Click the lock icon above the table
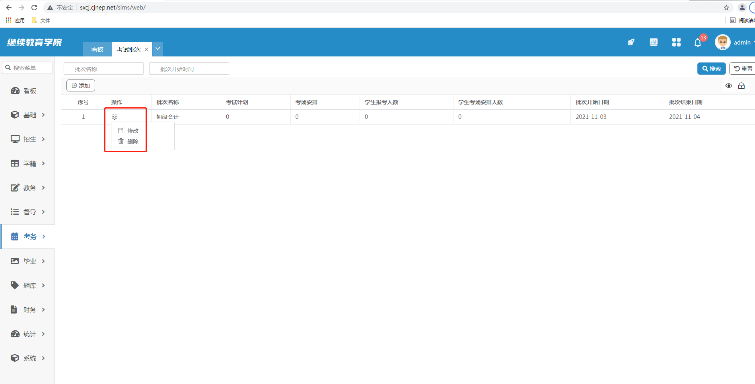The width and height of the screenshot is (755, 384). click(741, 86)
